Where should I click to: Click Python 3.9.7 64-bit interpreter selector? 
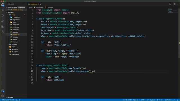[8, 100]
